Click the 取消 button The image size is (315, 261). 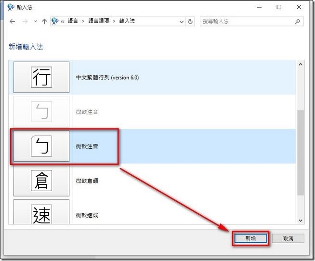click(288, 238)
